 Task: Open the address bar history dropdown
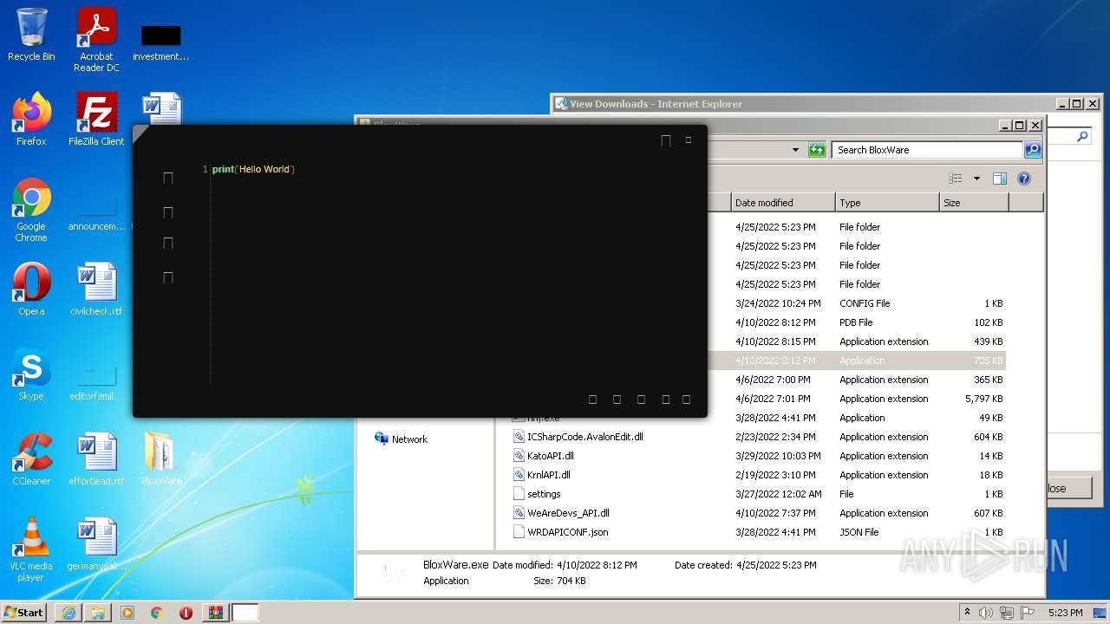click(x=795, y=150)
